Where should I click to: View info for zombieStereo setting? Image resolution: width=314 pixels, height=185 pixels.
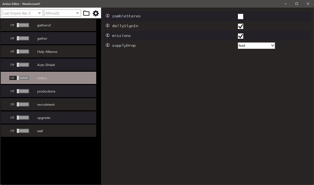(x=107, y=16)
